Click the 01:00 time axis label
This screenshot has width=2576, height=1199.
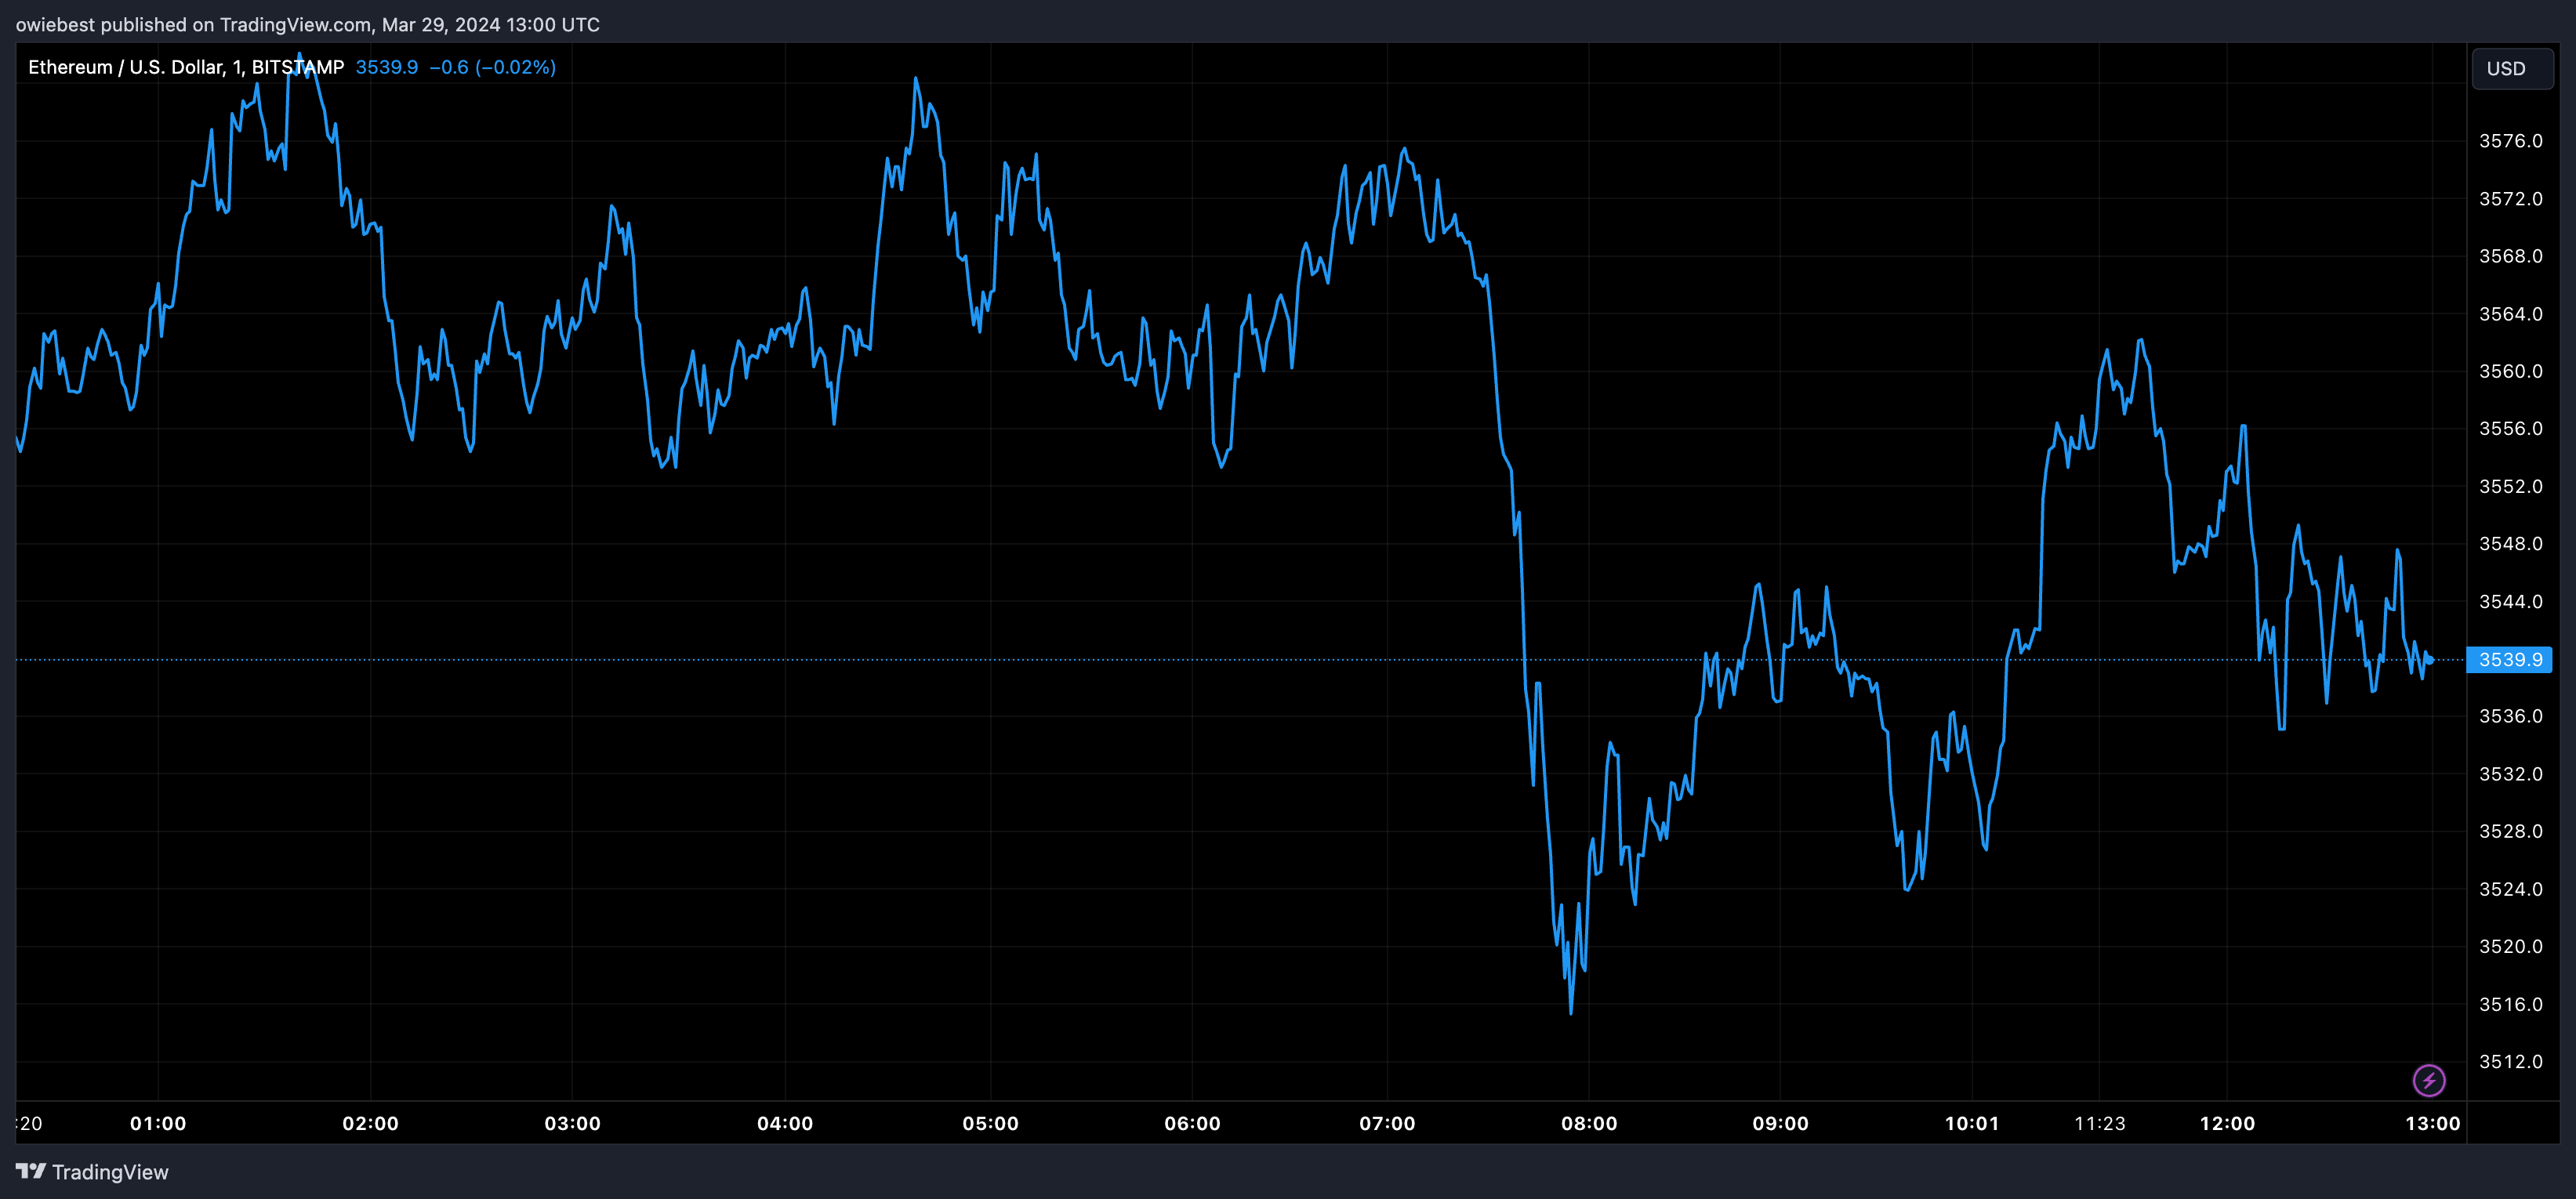click(158, 1123)
